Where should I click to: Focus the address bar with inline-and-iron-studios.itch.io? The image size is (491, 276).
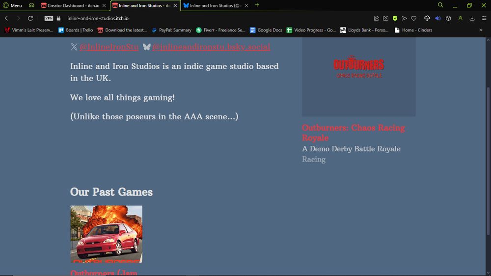[98, 18]
